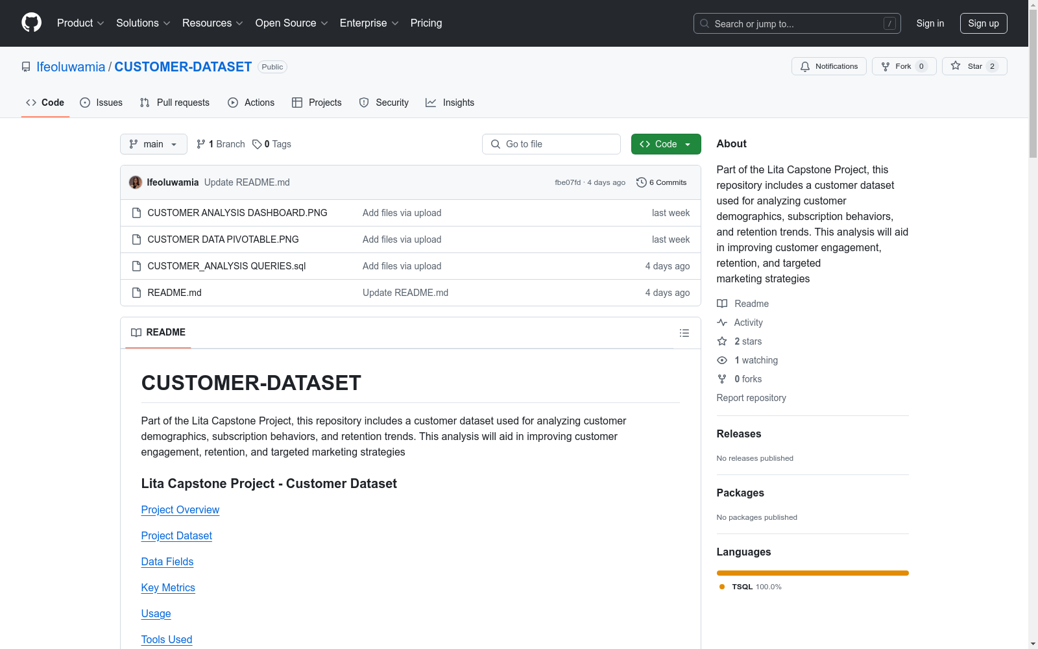Click file icon of README.md row
Viewport: 1038px width, 649px height.
tap(136, 293)
